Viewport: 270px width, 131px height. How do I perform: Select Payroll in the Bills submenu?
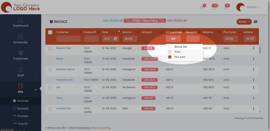[22, 124]
